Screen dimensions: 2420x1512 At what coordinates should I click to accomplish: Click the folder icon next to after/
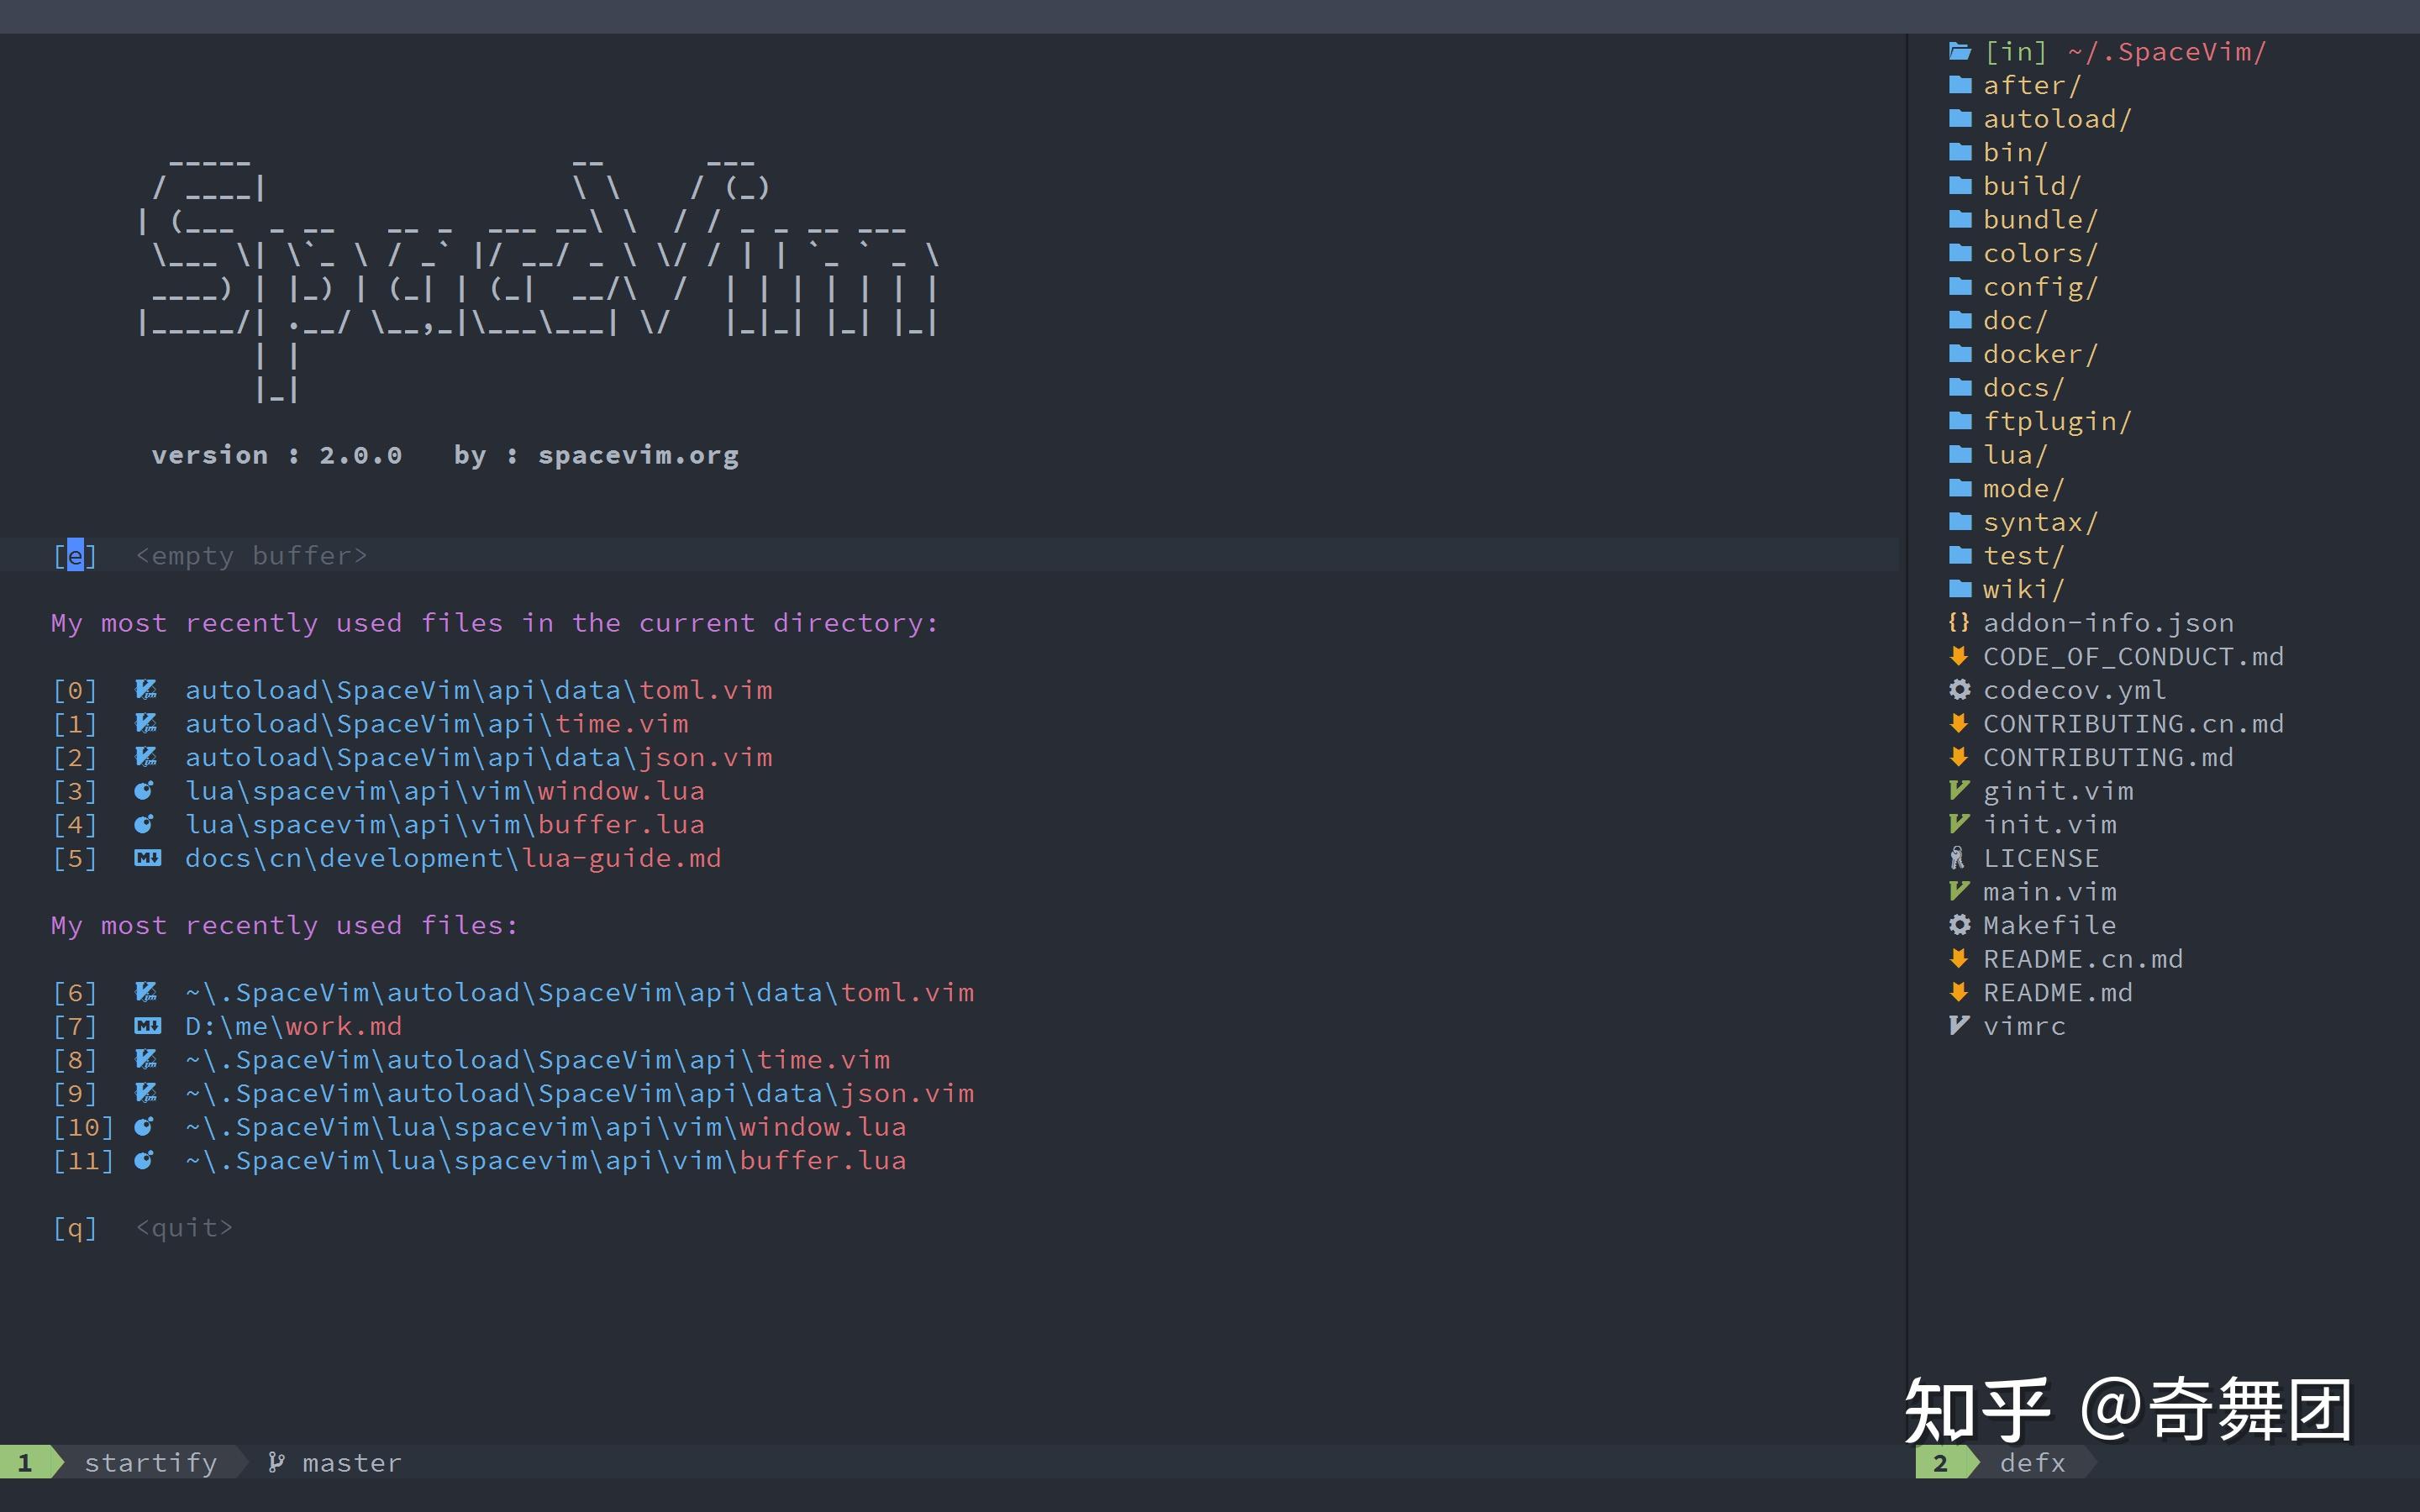[x=1960, y=85]
